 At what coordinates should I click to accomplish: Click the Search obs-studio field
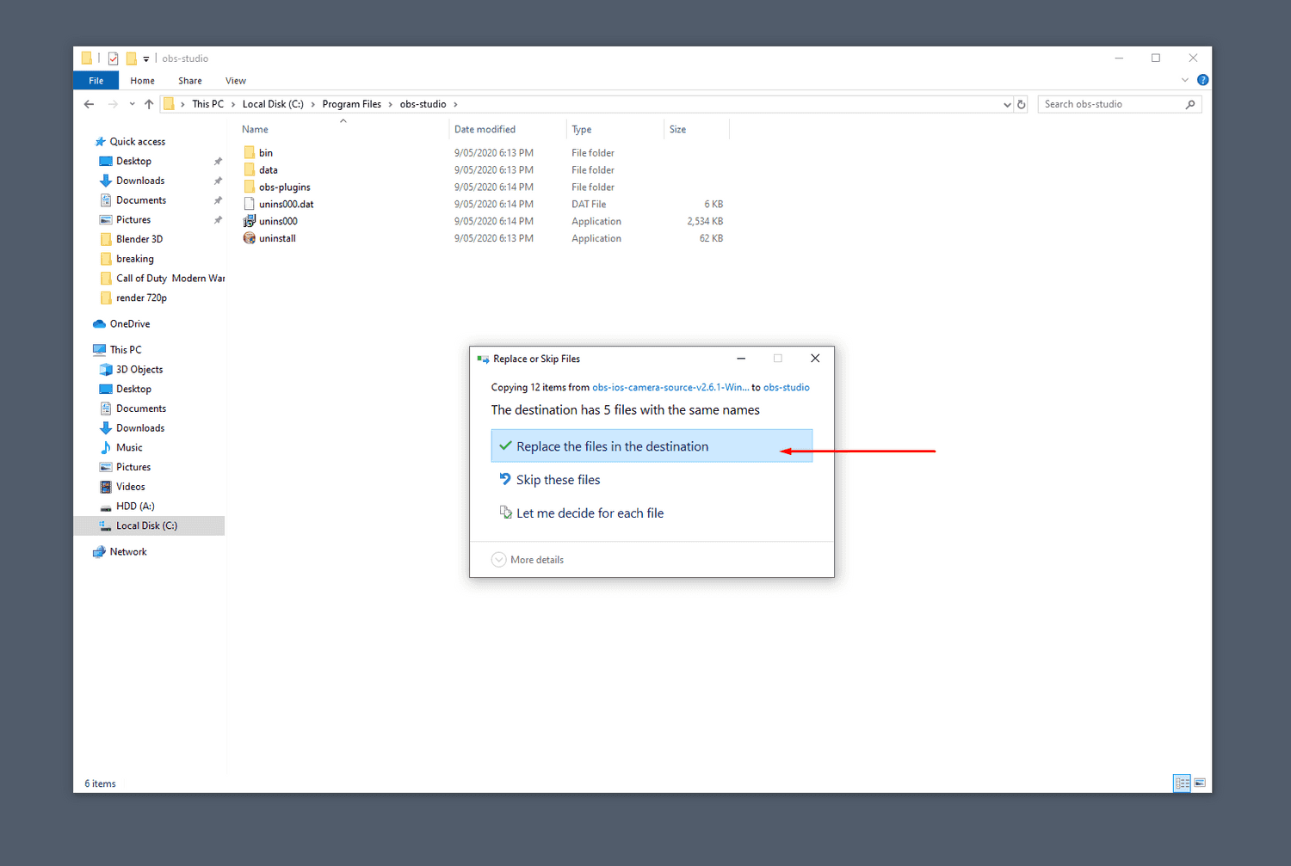[1110, 104]
